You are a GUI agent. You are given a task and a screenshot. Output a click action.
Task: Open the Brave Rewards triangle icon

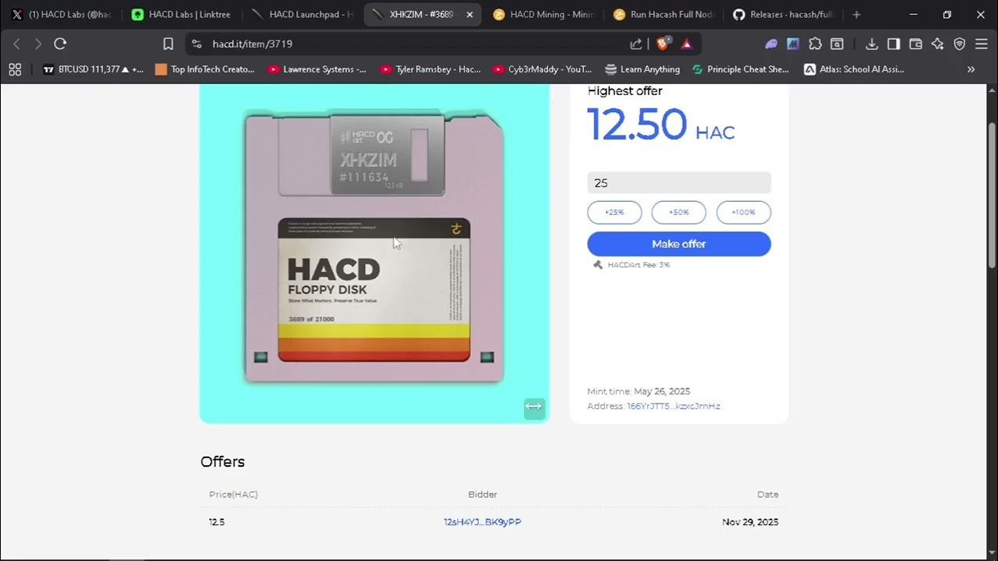686,44
